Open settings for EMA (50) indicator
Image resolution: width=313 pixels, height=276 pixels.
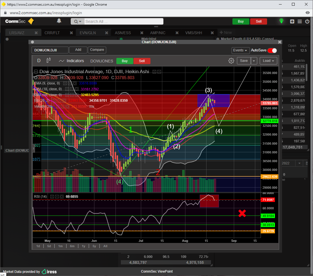(x=72, y=95)
